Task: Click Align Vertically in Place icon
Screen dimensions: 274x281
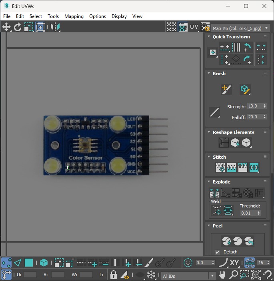Action: (225, 60)
